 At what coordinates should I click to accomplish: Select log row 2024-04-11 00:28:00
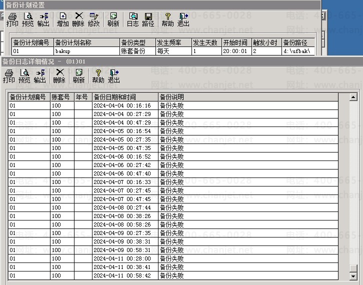[x=173, y=258]
